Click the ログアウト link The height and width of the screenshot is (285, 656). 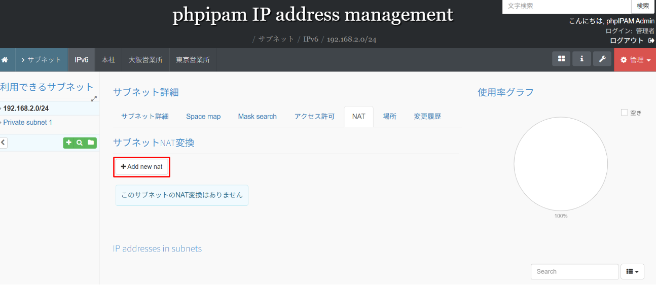(x=627, y=41)
